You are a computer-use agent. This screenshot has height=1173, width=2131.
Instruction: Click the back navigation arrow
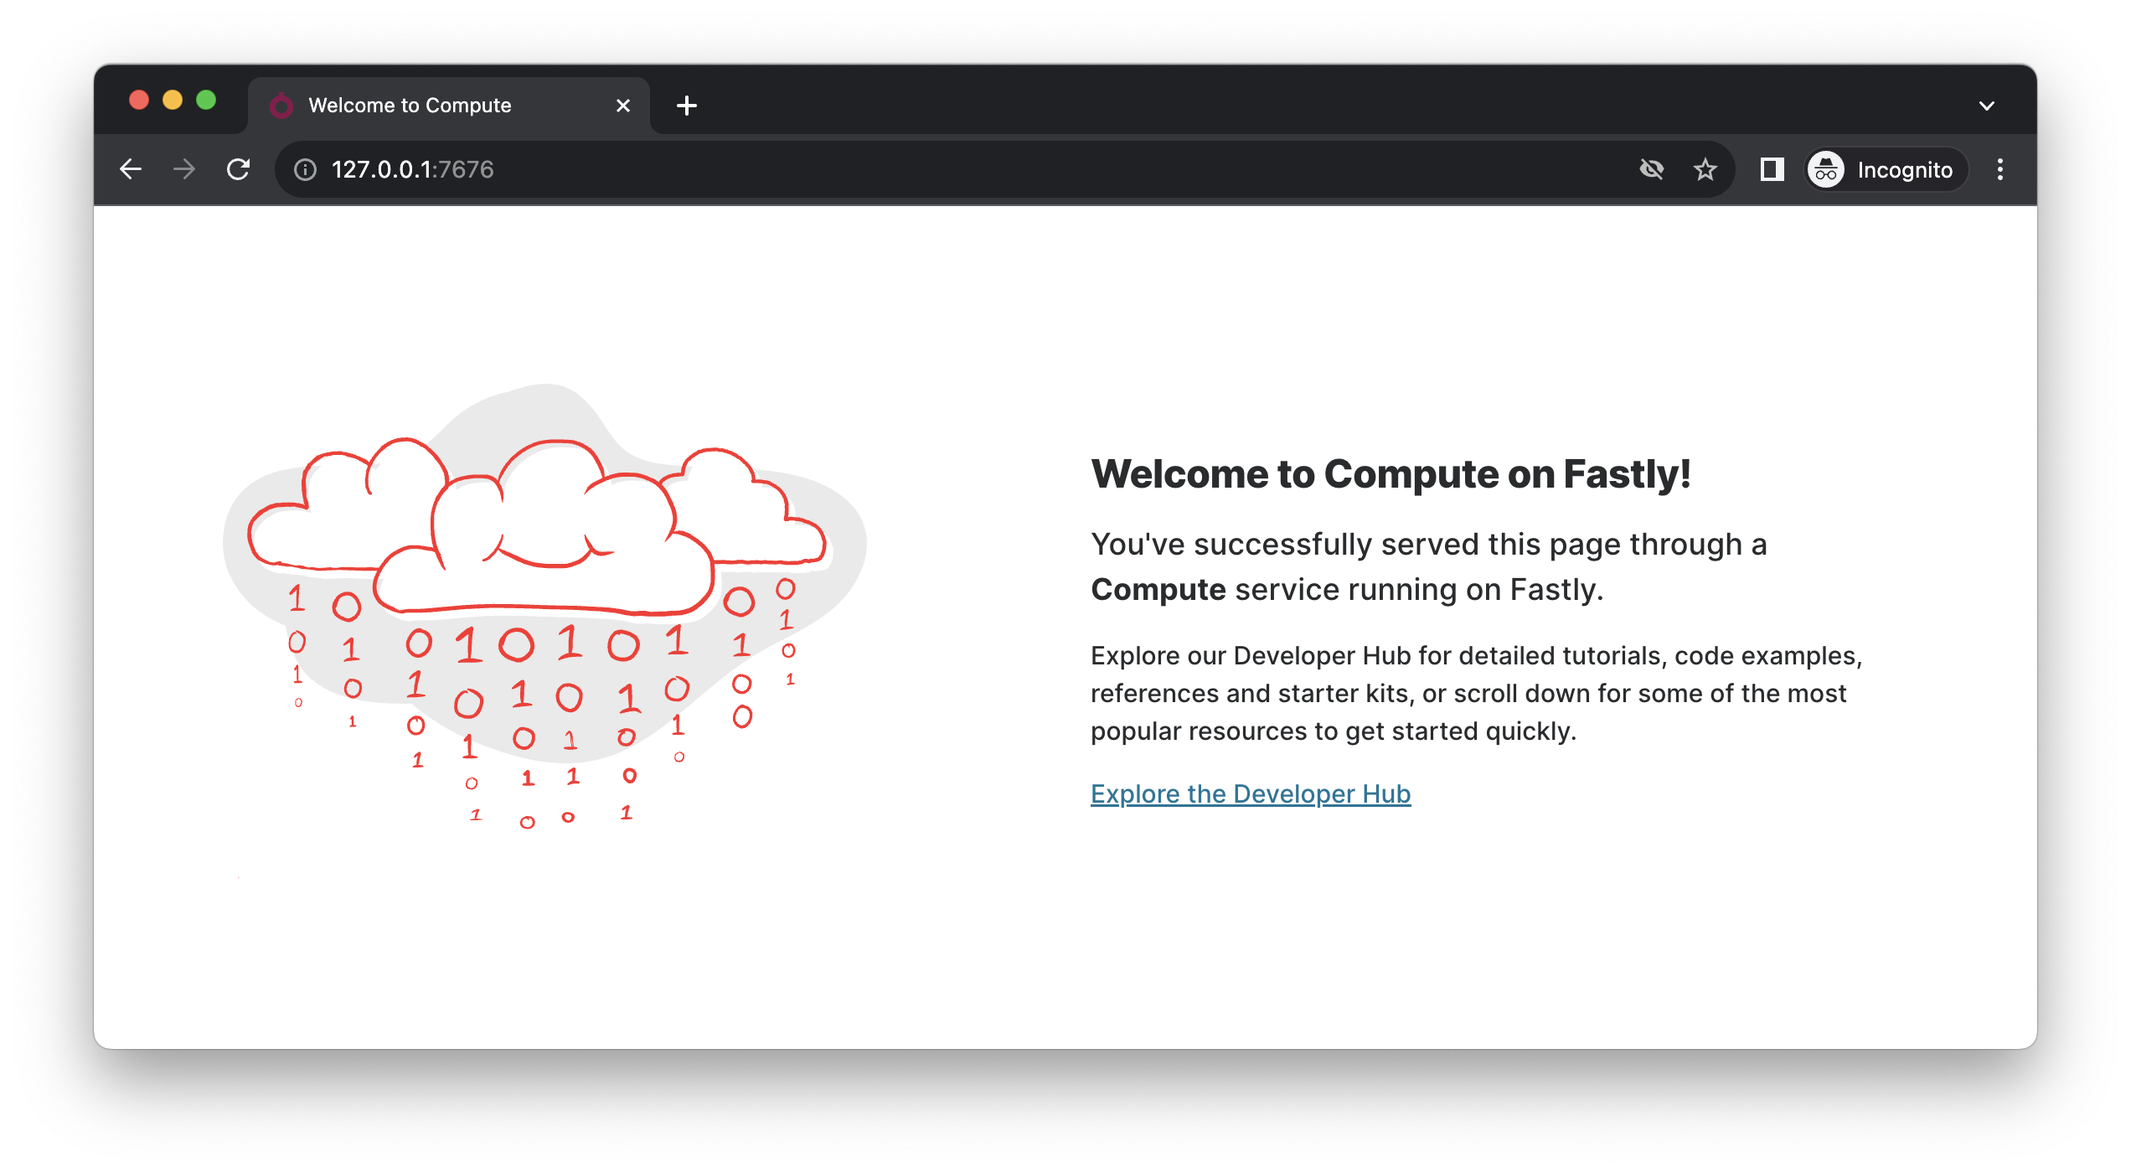pyautogui.click(x=131, y=168)
